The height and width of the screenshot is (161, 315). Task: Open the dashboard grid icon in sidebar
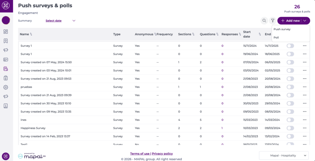[6, 32]
